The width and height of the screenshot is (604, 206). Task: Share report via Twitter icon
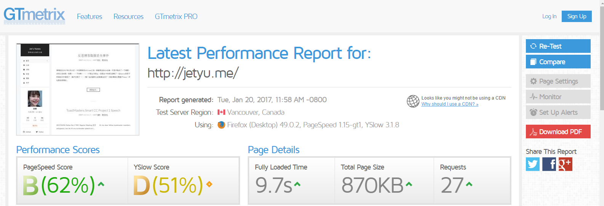pos(533,164)
